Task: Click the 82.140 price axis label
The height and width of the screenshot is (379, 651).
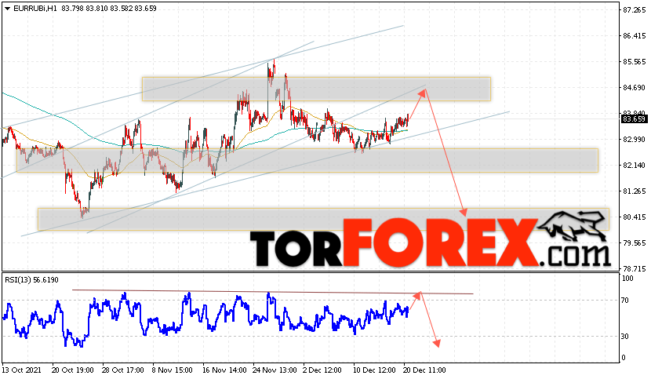Action: pos(635,166)
